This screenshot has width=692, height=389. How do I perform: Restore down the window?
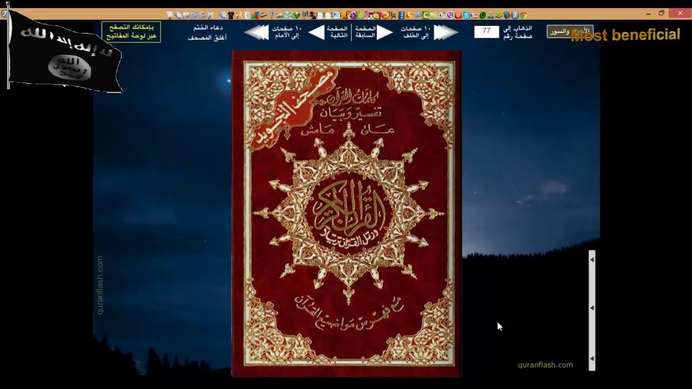(661, 13)
